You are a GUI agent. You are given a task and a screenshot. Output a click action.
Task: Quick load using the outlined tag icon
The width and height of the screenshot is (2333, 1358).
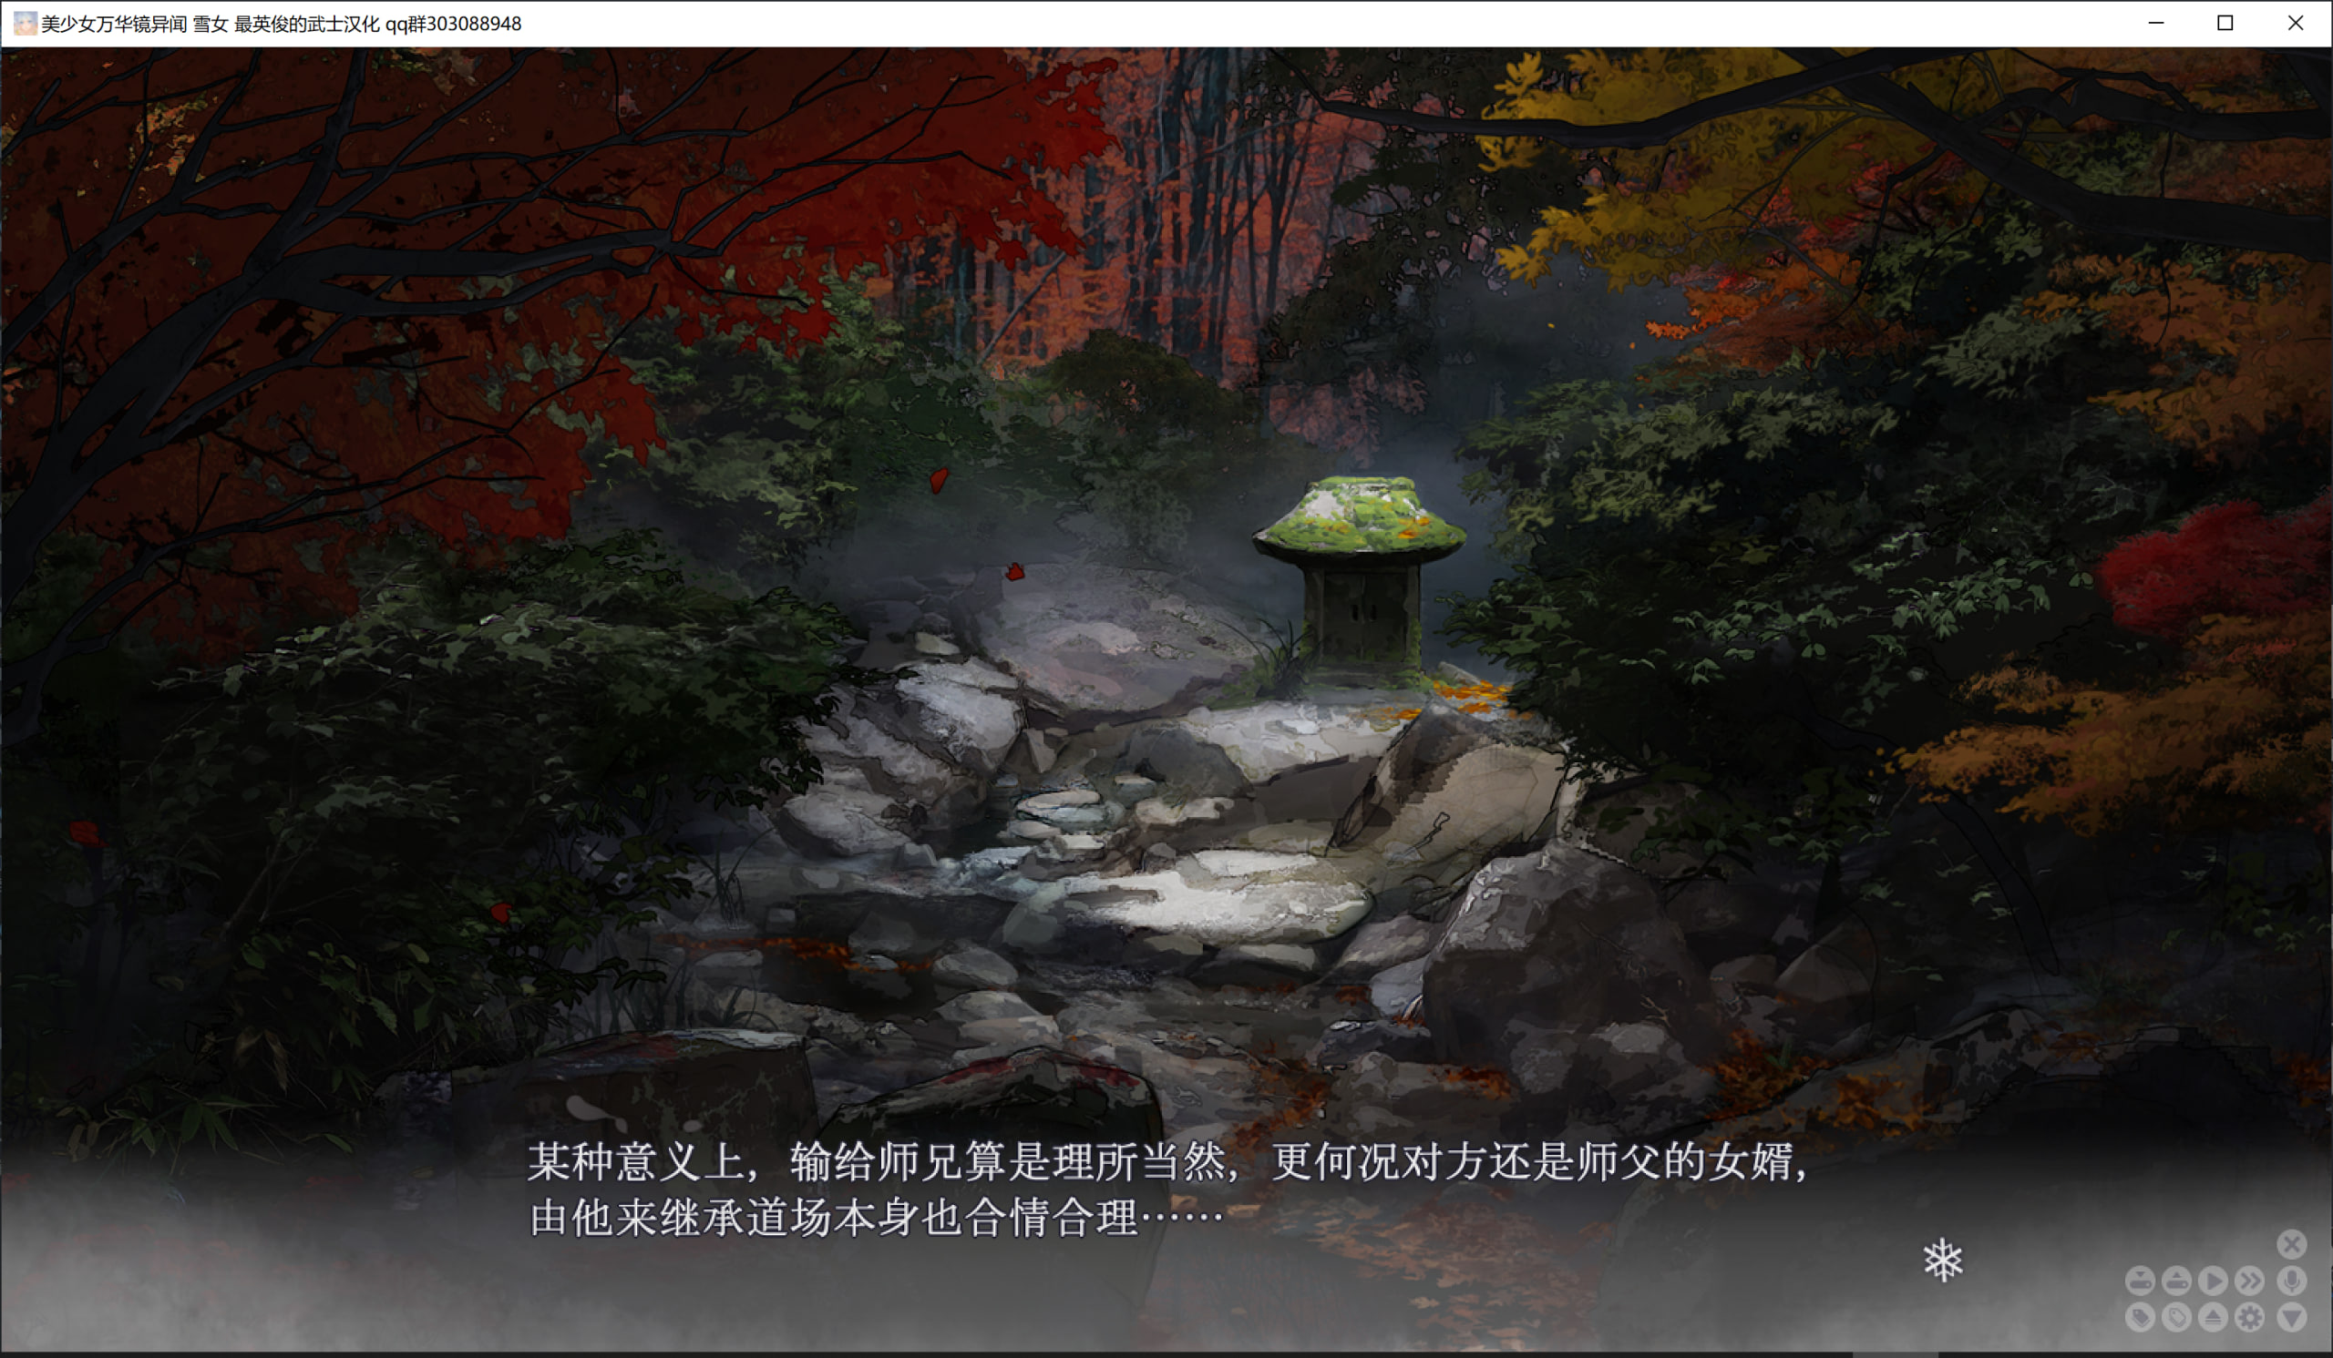pos(2175,1317)
